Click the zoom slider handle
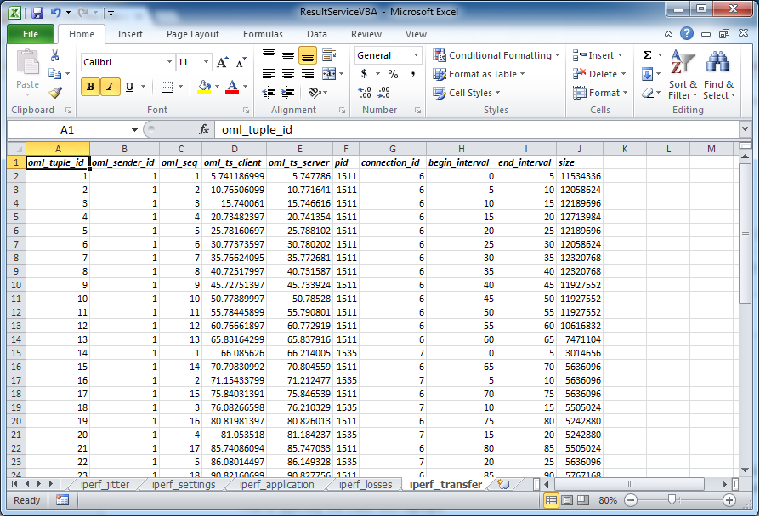Screen dimensions: 760x518 pos(672,499)
